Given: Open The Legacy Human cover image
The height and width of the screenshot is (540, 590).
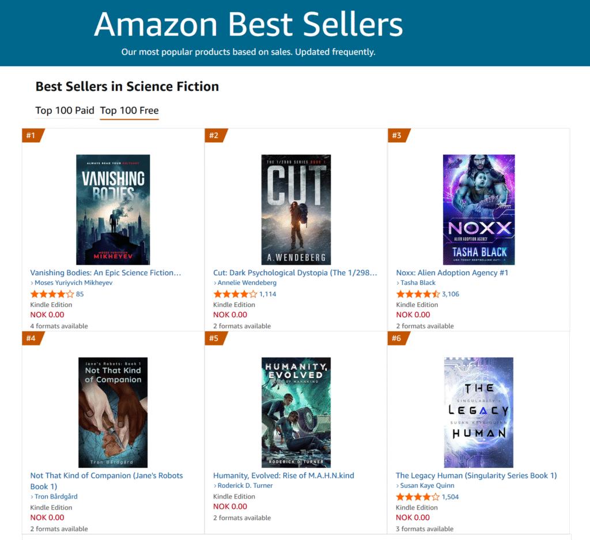Looking at the screenshot, I should pyautogui.click(x=478, y=412).
